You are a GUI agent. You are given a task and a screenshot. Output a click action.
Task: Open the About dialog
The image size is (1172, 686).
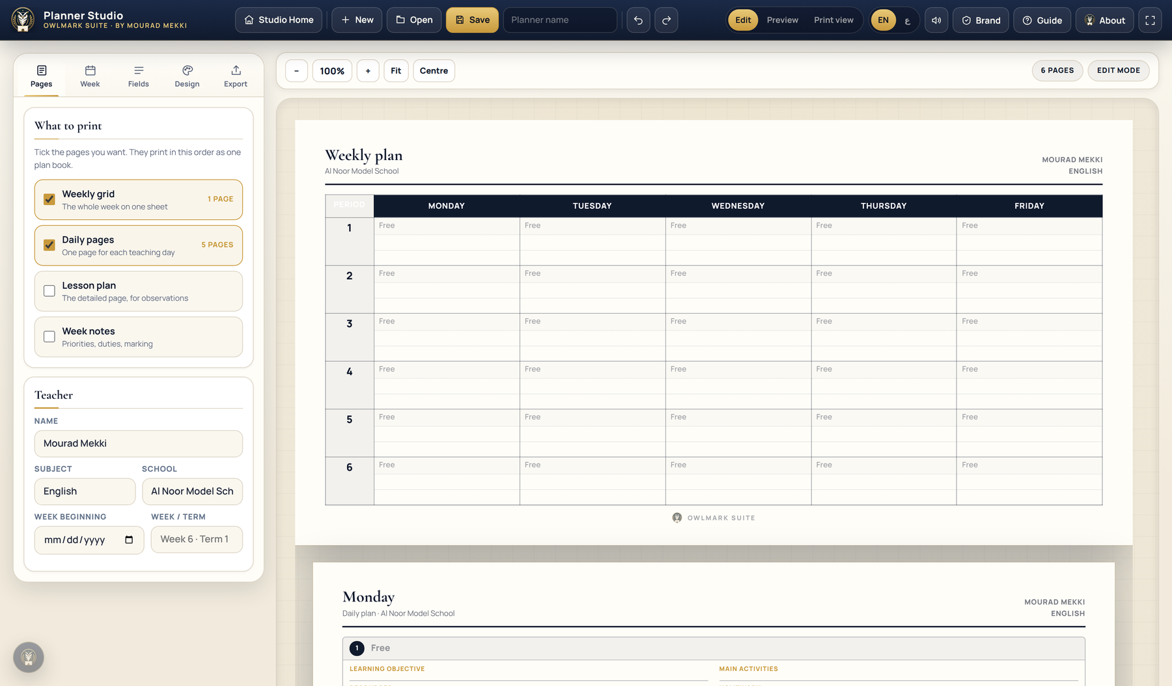[x=1105, y=20]
